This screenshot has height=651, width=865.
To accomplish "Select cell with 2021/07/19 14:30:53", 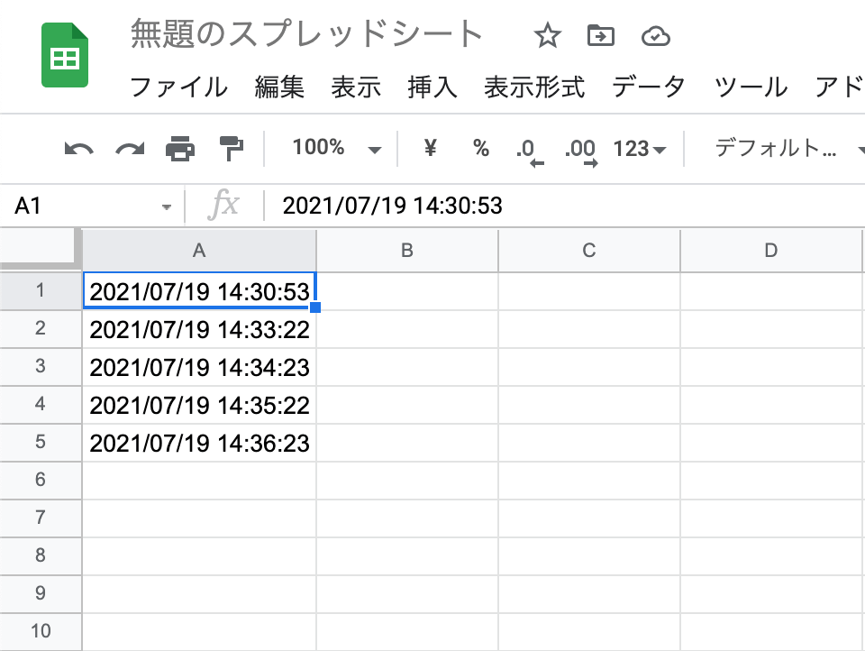I will [x=199, y=291].
